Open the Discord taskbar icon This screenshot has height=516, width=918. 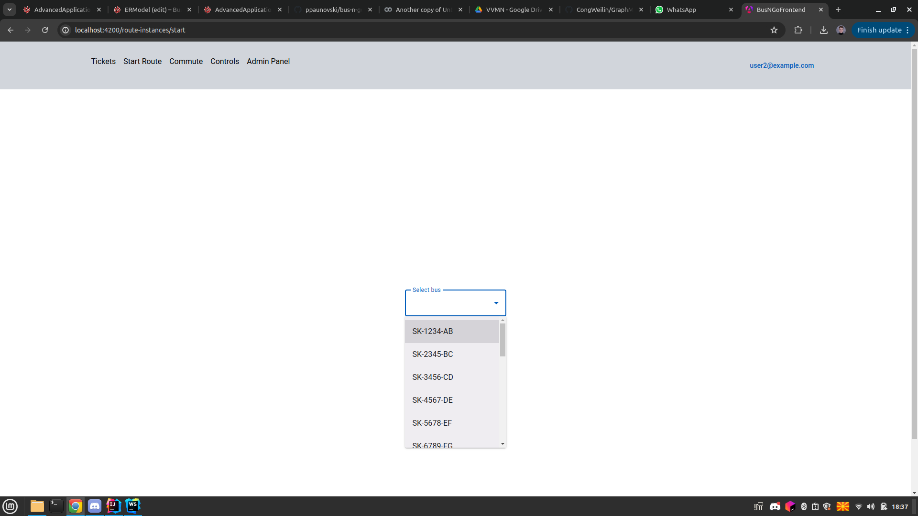(95, 505)
